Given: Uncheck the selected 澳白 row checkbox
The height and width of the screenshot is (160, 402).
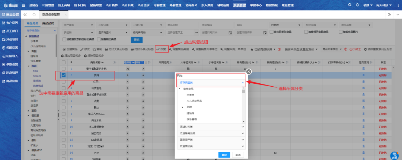Looking at the screenshot, I should point(64,75).
